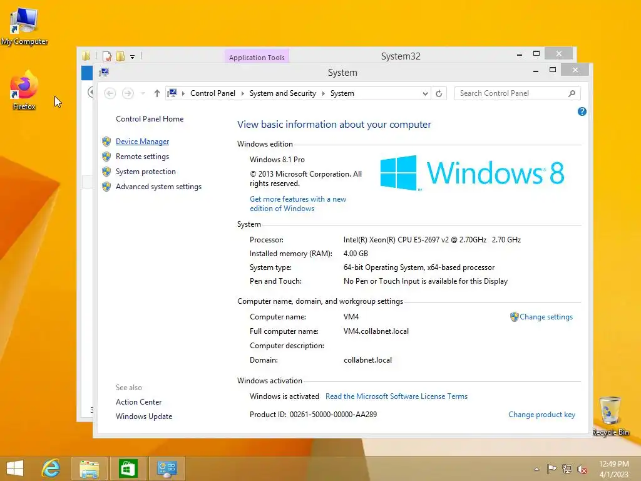
Task: Open the Customize Quick Access Toolbar dropdown in System32
Action: coord(133,57)
